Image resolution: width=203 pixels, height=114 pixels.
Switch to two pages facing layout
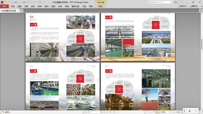pyautogui.click(x=154, y=112)
